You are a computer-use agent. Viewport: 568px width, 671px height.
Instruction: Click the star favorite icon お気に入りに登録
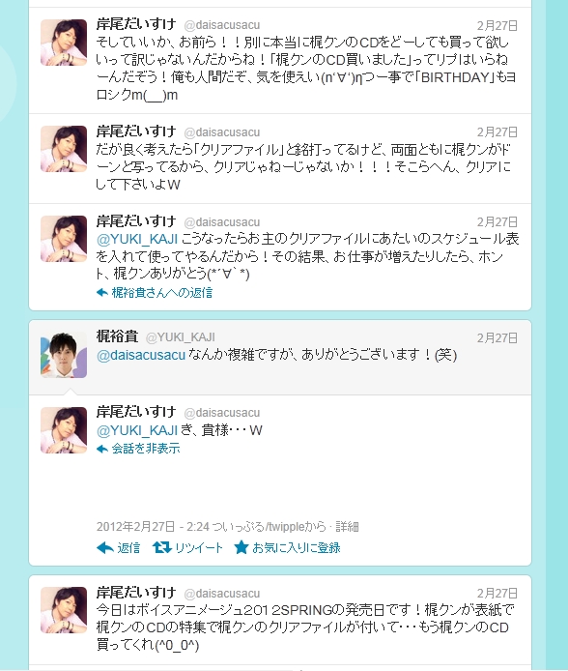[241, 547]
